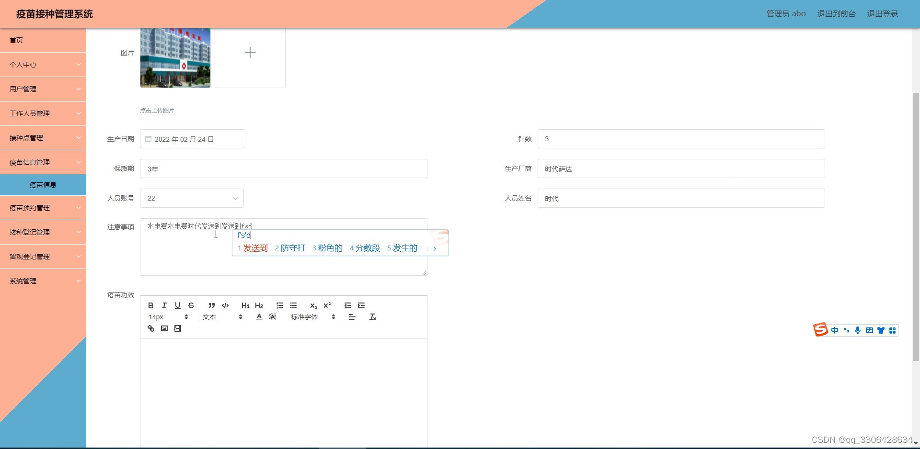Toggle bold formatting in the editor
The image size is (920, 449).
(151, 305)
